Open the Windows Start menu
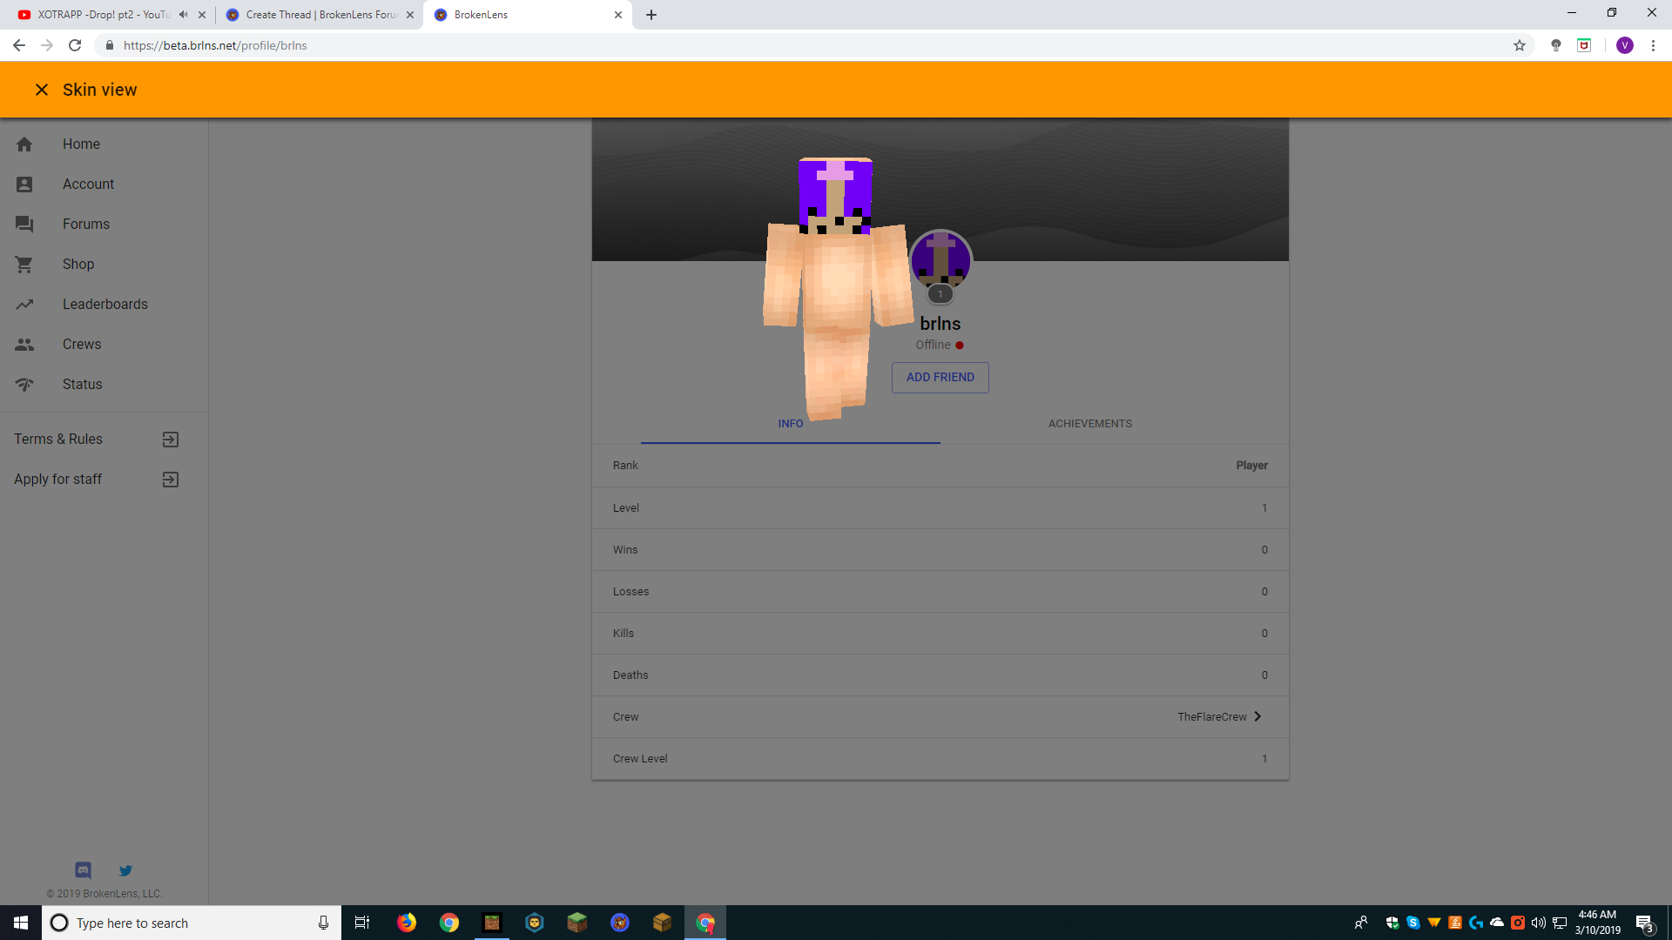Viewport: 1672px width, 940px height. pos(21,923)
